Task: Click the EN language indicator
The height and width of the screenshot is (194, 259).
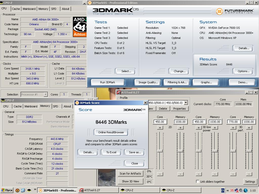Action: 223,190
